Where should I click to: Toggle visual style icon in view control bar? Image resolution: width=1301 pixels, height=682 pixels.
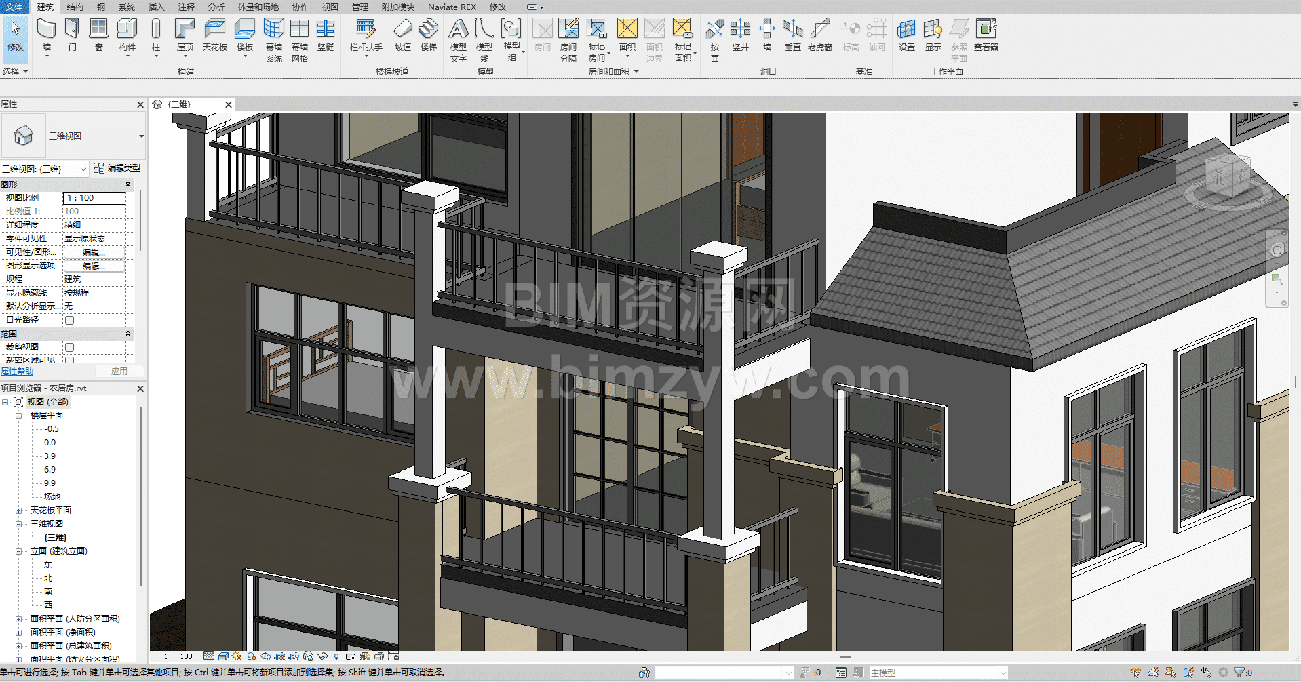tap(223, 656)
